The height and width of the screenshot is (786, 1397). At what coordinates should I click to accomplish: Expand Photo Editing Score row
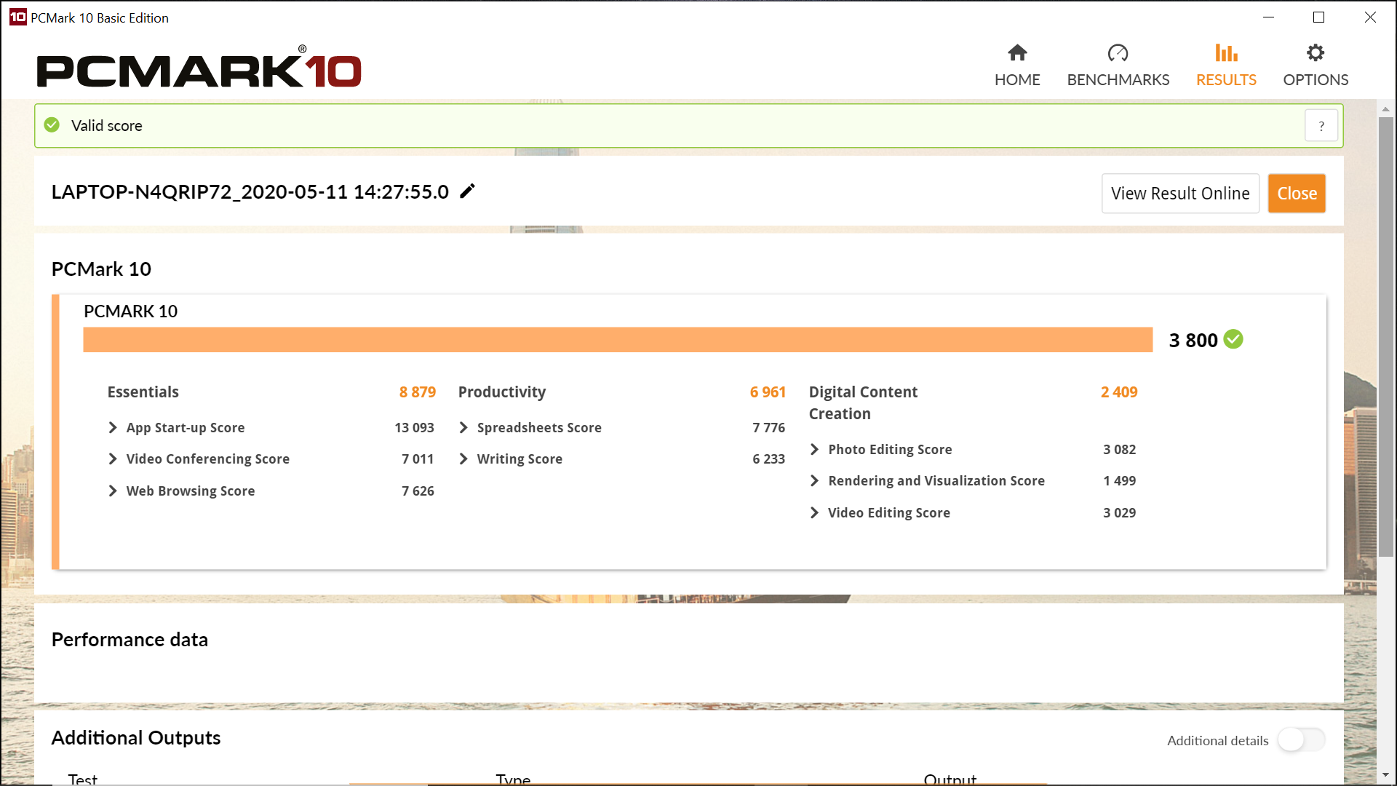814,449
